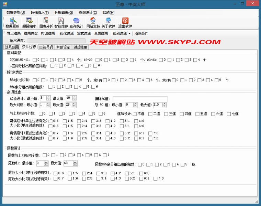Open the 分析图表(G) menu
Viewport: 261px width, 206px height.
[64, 12]
